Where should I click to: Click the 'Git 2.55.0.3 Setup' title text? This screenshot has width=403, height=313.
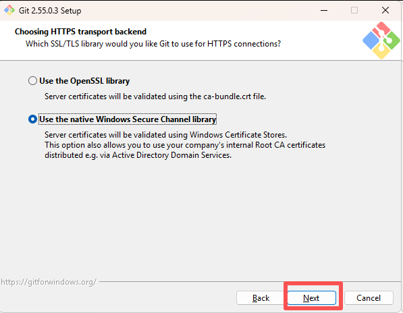(x=50, y=11)
